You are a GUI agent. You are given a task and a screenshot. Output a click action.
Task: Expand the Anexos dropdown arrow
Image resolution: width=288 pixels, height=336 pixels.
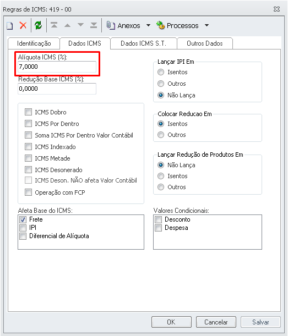pyautogui.click(x=148, y=25)
